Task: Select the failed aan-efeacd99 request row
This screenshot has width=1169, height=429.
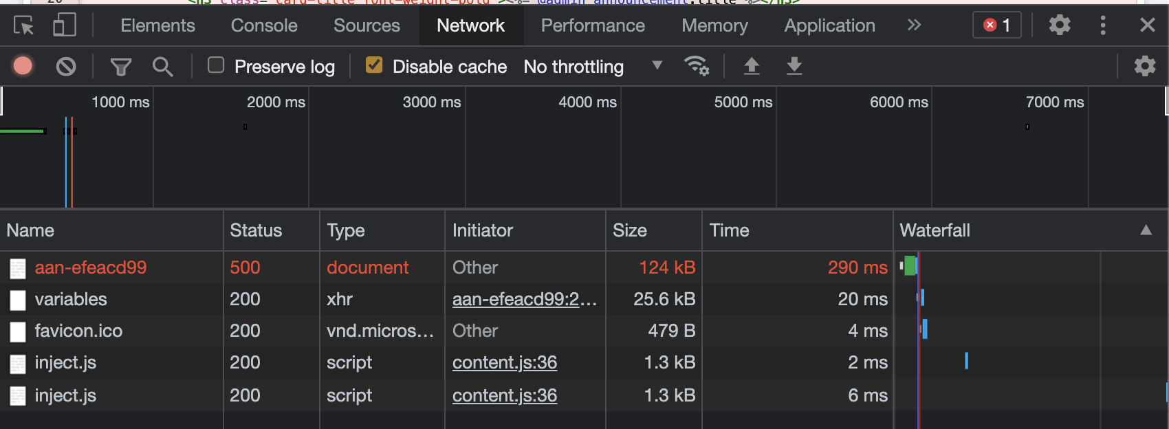Action: [91, 267]
